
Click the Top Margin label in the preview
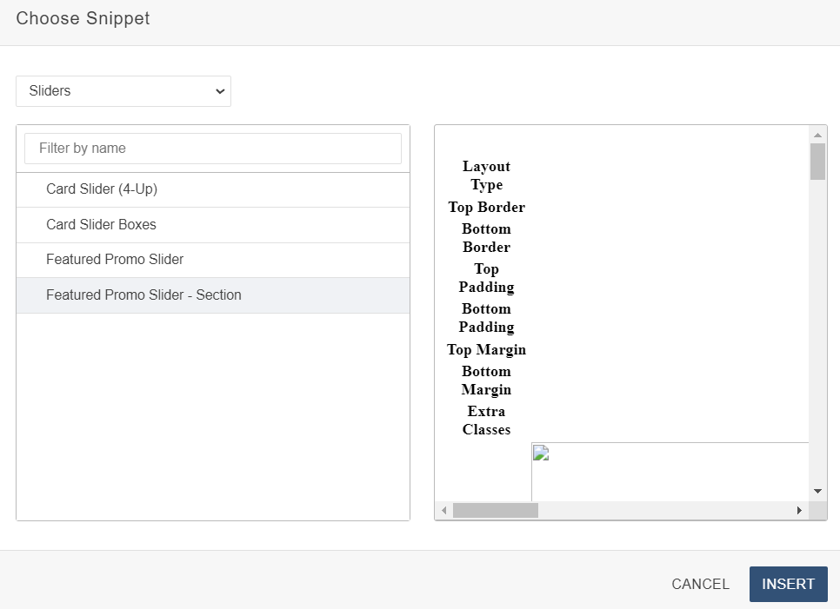pos(486,349)
